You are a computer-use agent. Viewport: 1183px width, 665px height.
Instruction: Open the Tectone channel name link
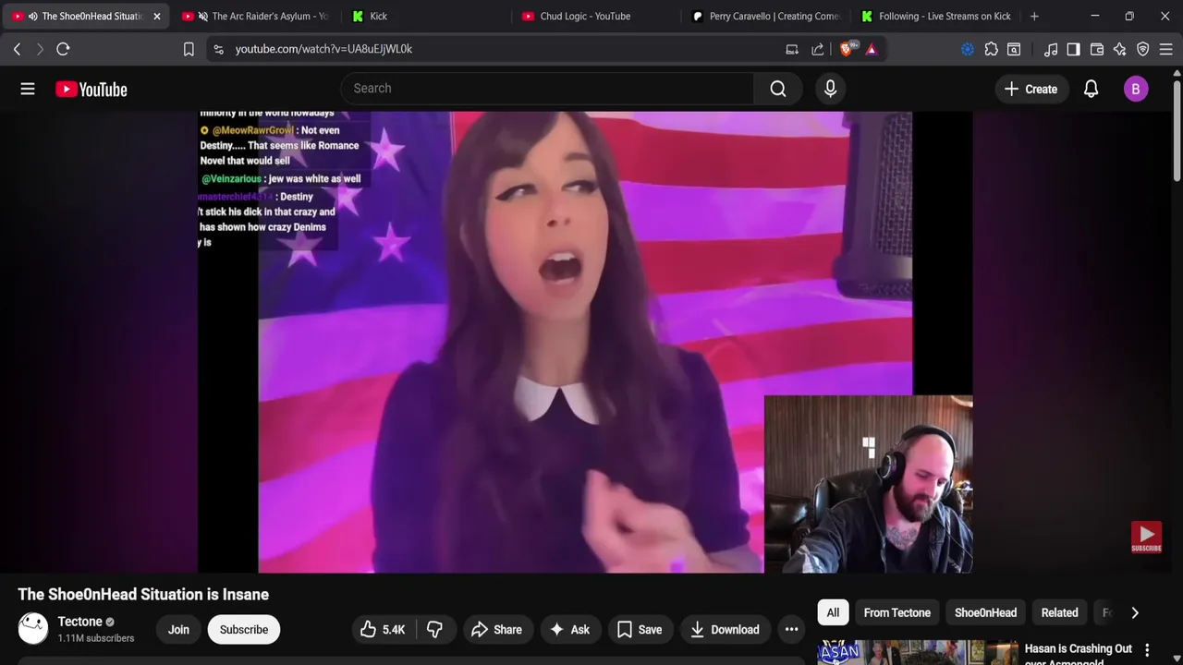[x=79, y=622]
